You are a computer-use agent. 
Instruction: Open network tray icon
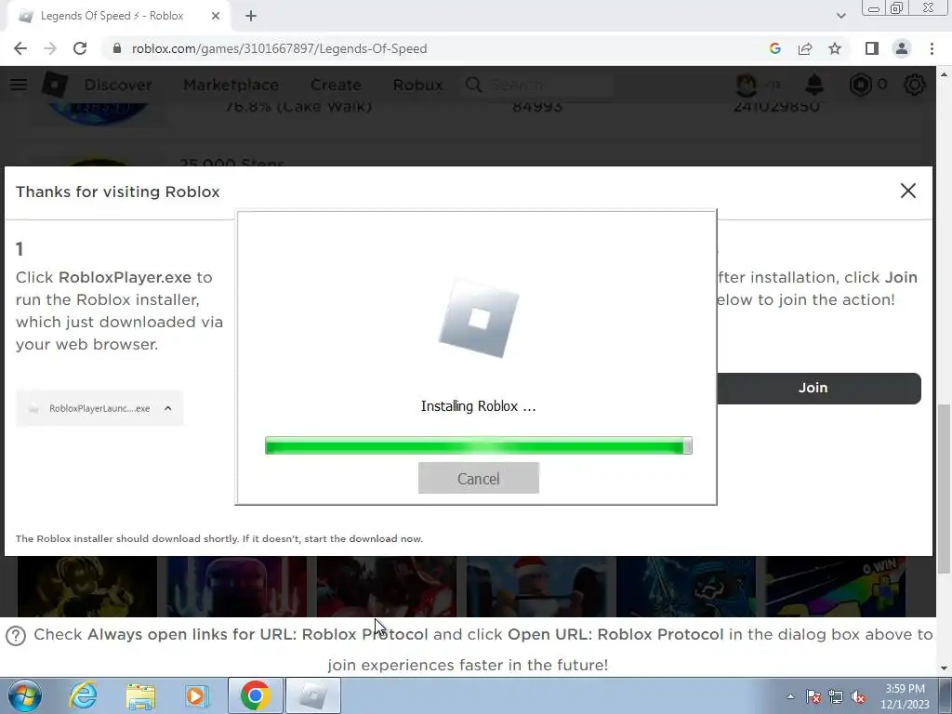point(836,696)
